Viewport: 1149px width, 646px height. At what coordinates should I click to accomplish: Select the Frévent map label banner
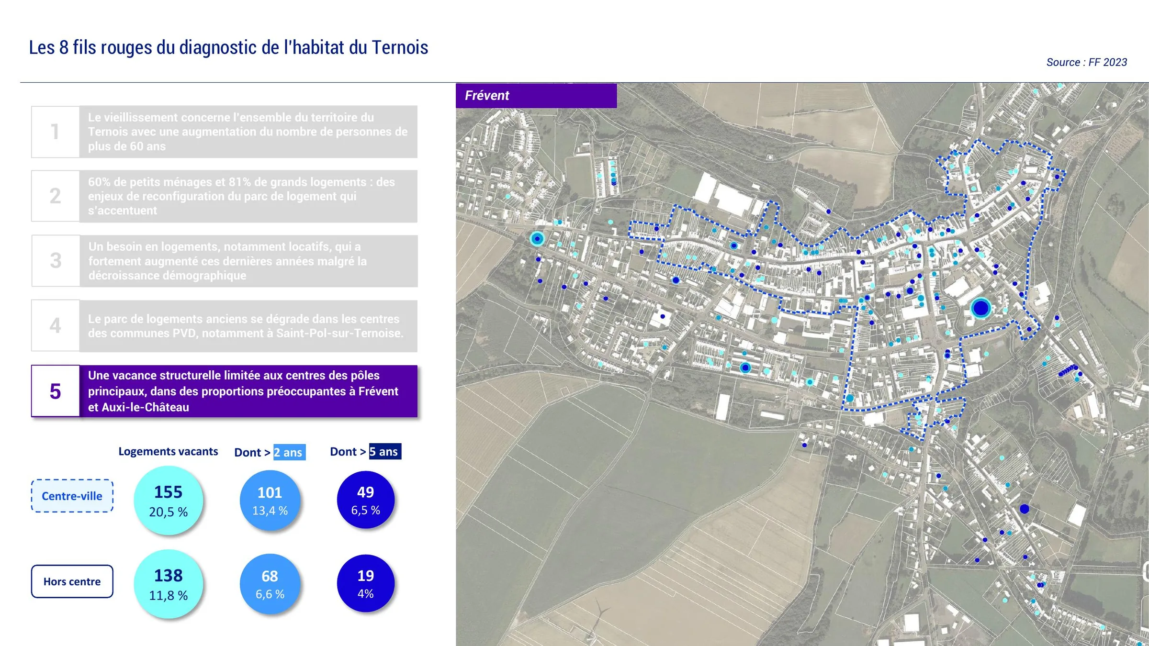[536, 95]
